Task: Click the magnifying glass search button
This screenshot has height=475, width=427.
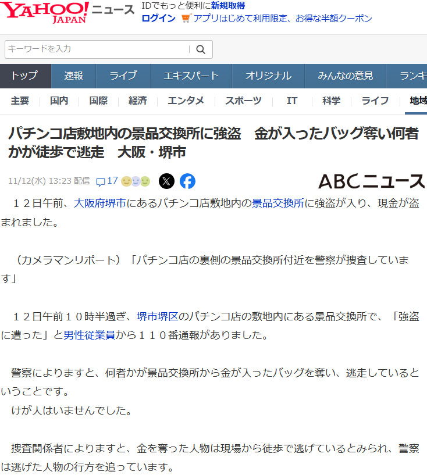Action: point(201,49)
